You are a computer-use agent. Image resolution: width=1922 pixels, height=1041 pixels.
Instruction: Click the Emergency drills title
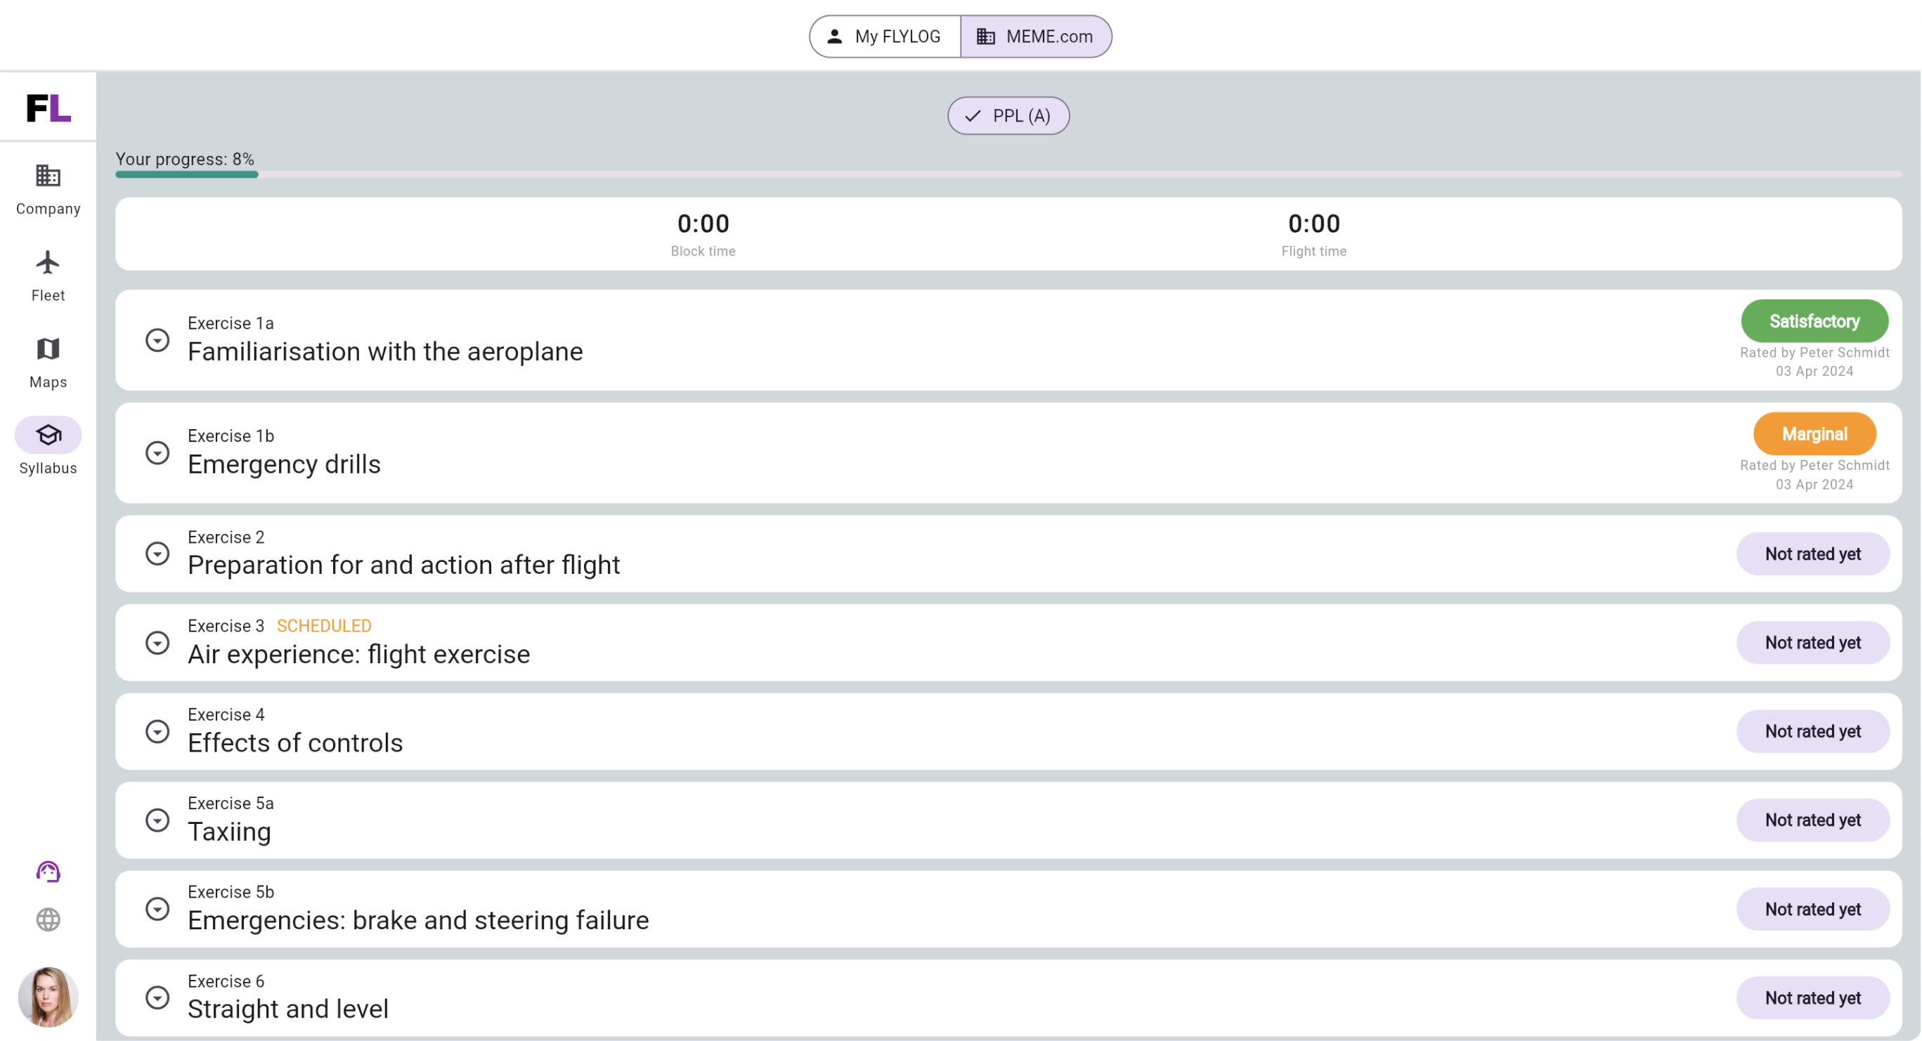coord(285,464)
